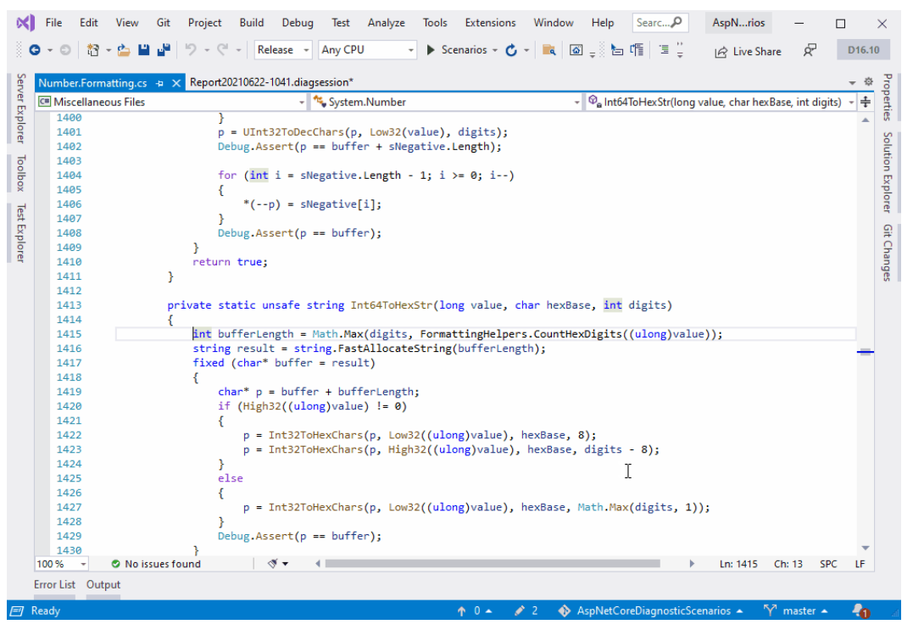Click the Save All icon

pyautogui.click(x=164, y=50)
